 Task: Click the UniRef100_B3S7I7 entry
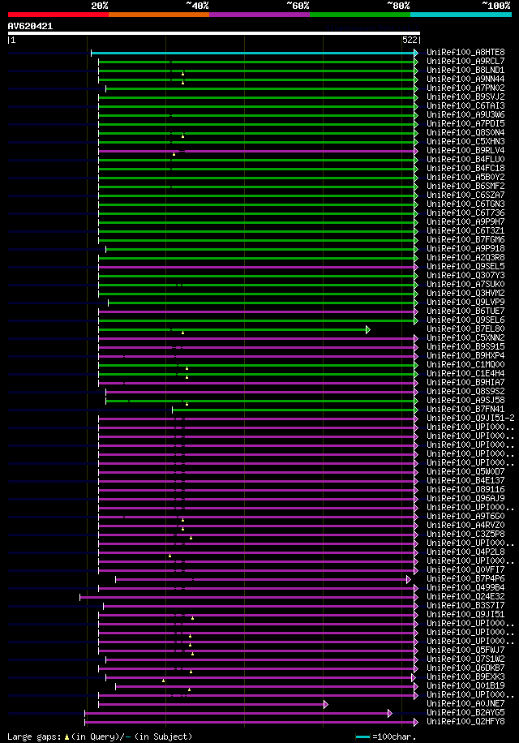[465, 606]
